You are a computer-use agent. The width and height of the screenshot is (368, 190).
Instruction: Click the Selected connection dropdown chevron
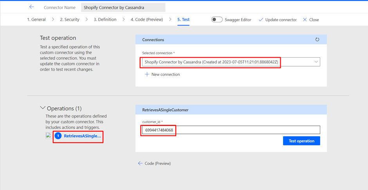click(x=316, y=62)
